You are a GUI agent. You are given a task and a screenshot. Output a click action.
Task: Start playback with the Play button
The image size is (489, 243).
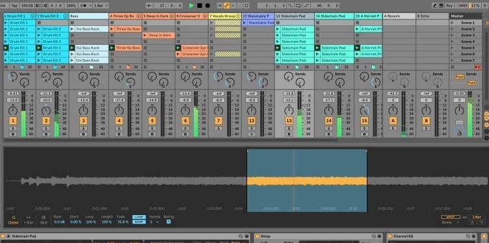coord(191,6)
